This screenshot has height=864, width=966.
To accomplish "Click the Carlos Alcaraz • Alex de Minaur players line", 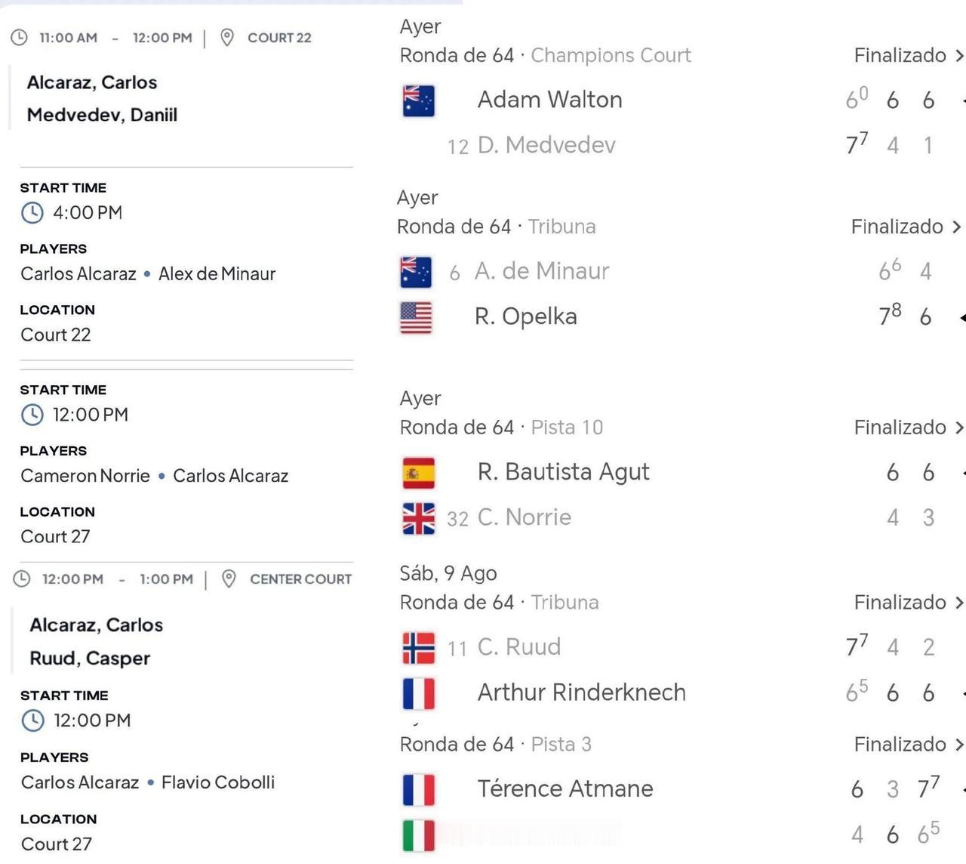I will pos(148,274).
